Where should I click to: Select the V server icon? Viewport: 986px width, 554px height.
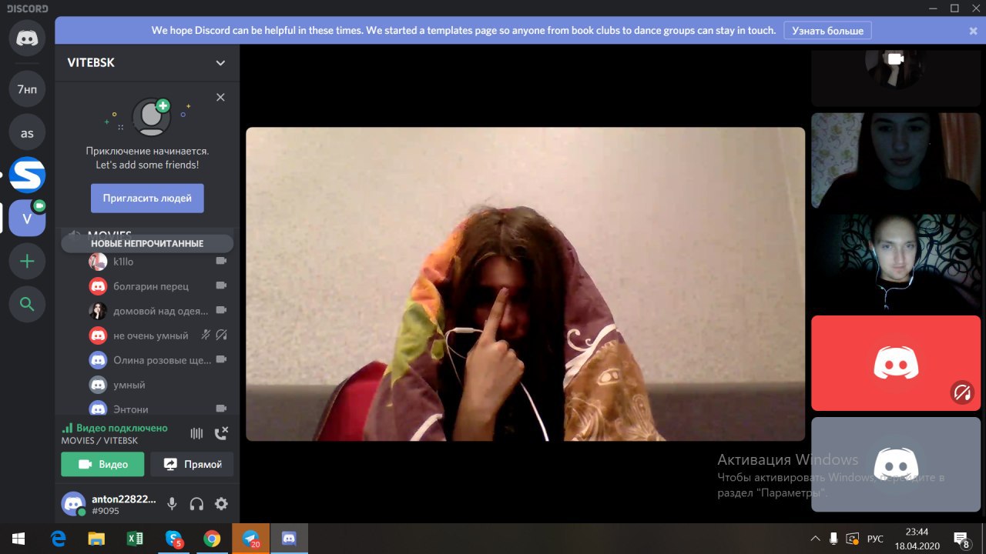[x=27, y=219]
